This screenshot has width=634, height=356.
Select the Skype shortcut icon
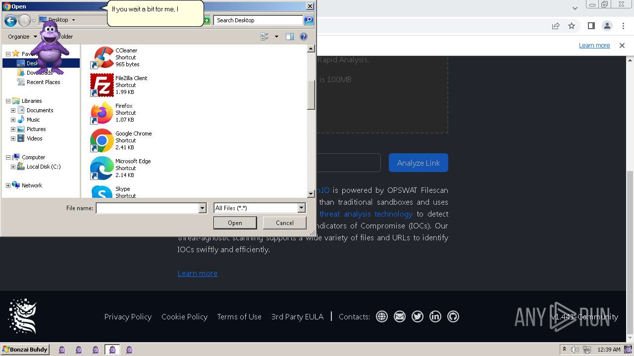click(x=102, y=192)
